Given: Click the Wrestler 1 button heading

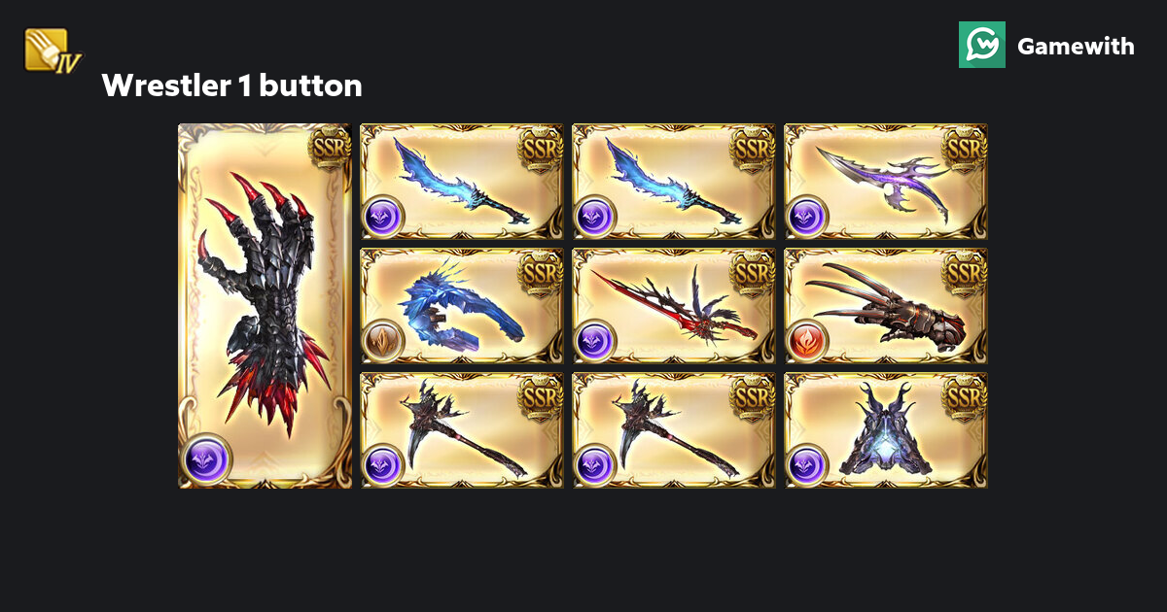Looking at the screenshot, I should click(231, 85).
